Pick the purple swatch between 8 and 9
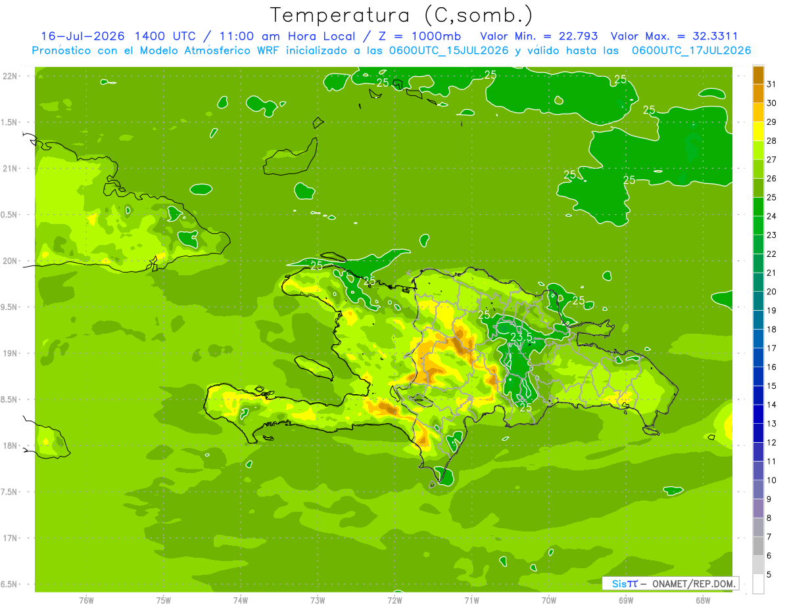 point(758,508)
